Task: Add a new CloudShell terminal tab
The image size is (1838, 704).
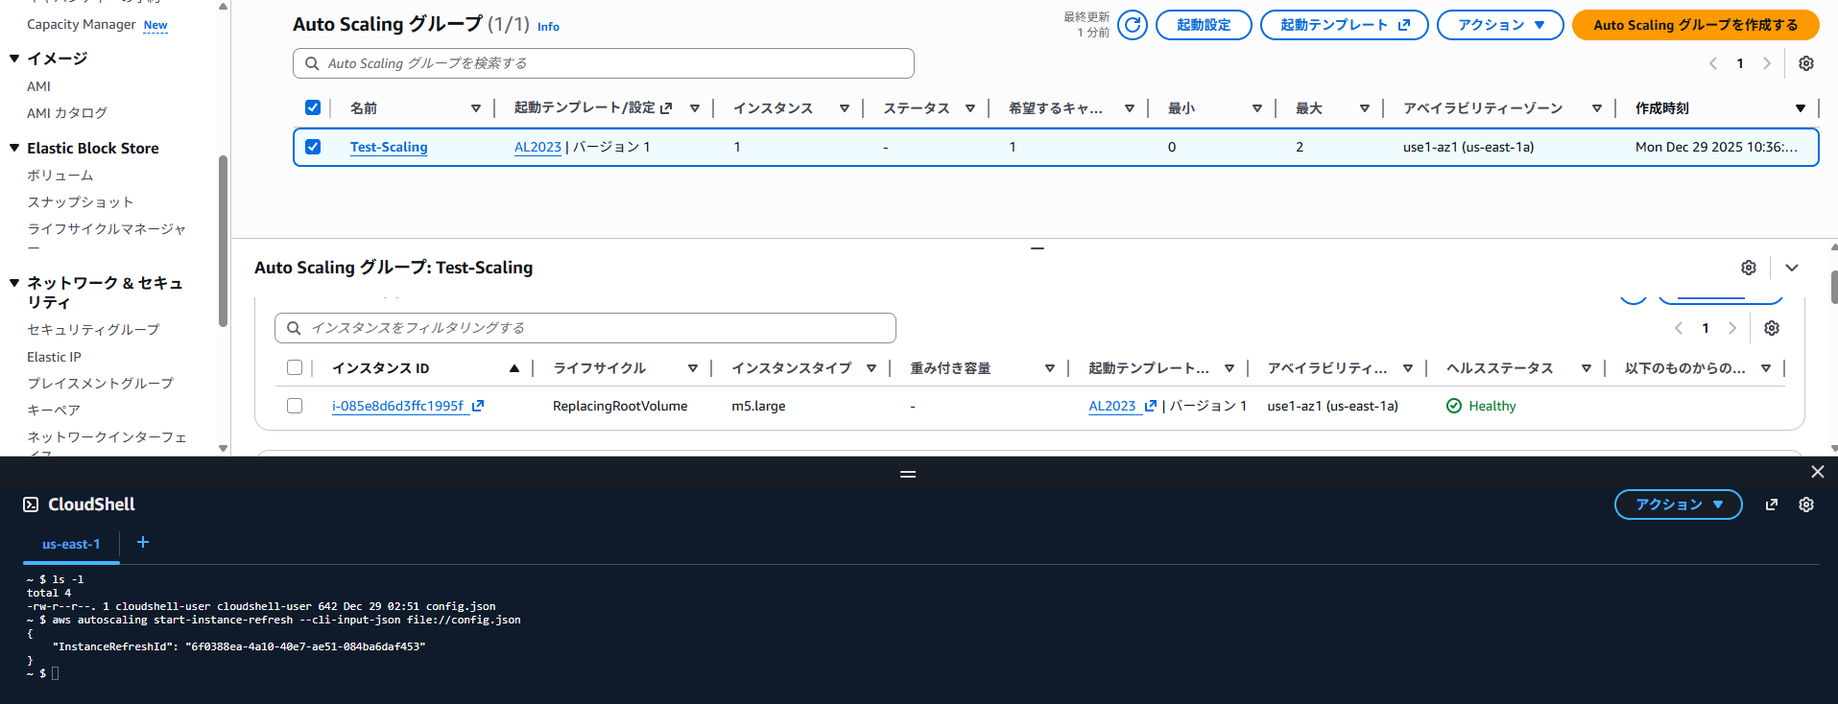Action: coord(143,543)
